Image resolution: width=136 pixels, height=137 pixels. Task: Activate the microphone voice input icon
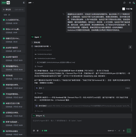pyautogui.click(x=124, y=131)
